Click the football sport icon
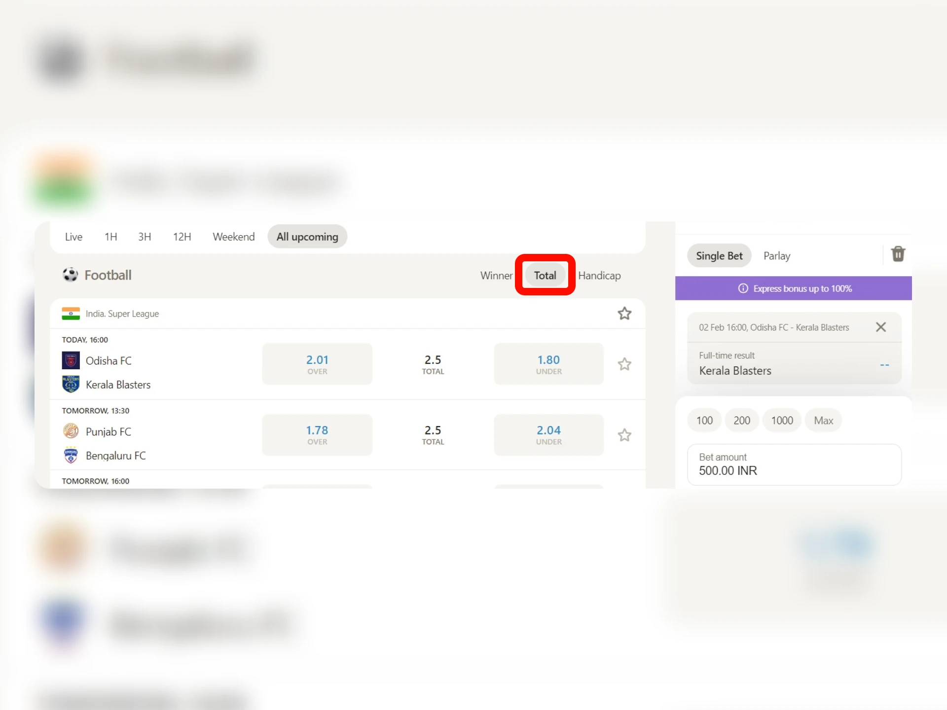 coord(72,275)
